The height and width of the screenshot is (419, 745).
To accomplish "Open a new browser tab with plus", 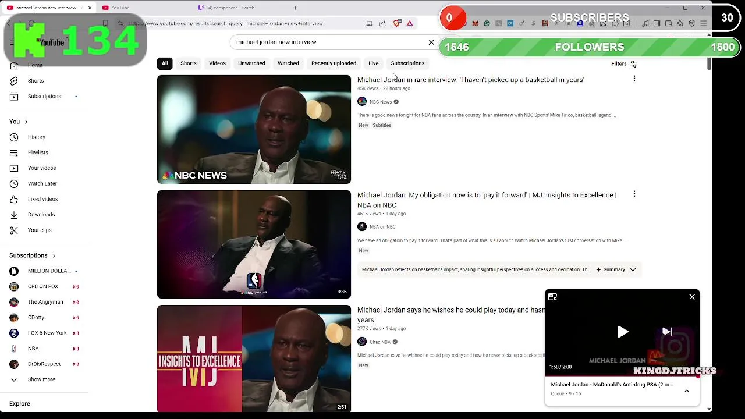I will point(295,8).
